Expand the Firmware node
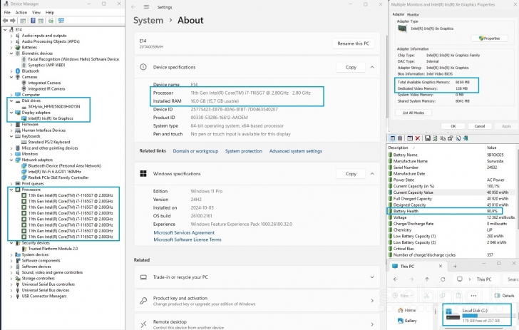The width and height of the screenshot is (519, 330). [11, 125]
